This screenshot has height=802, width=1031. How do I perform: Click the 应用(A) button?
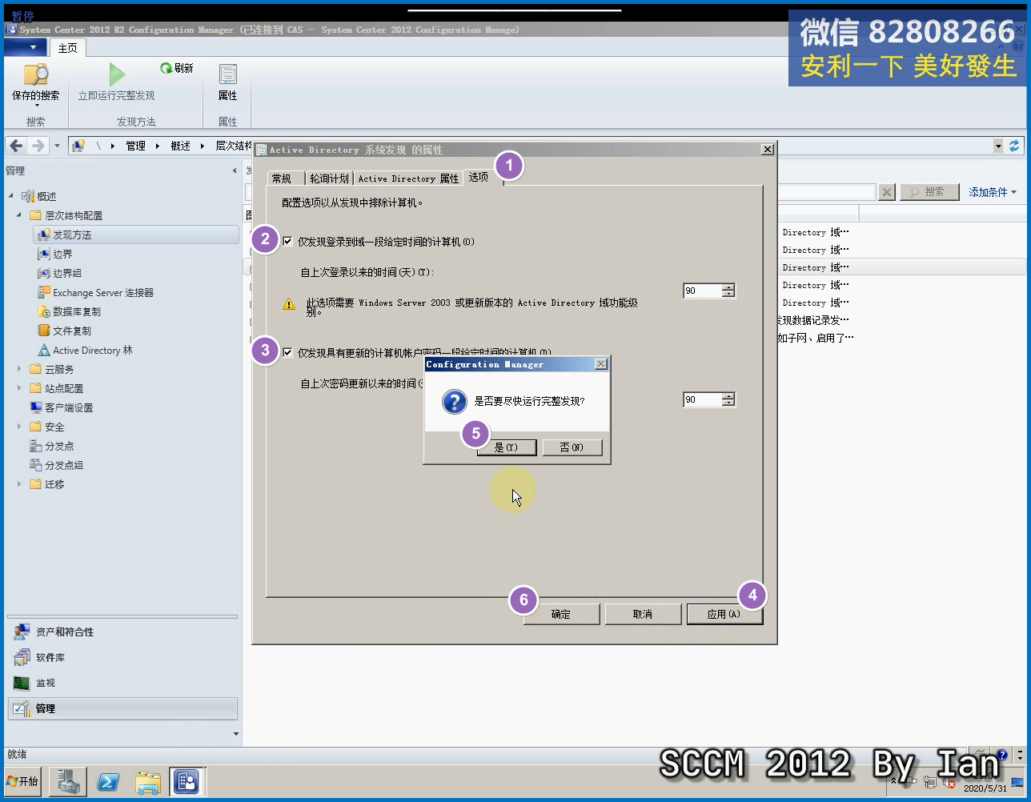pos(724,614)
